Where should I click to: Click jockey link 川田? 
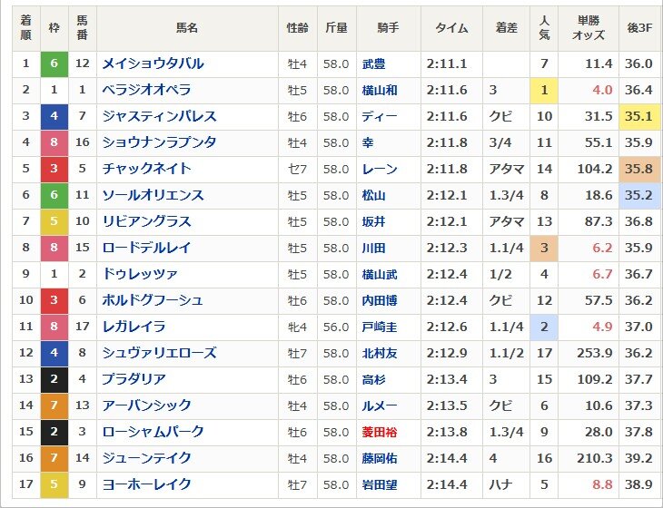coord(373,248)
